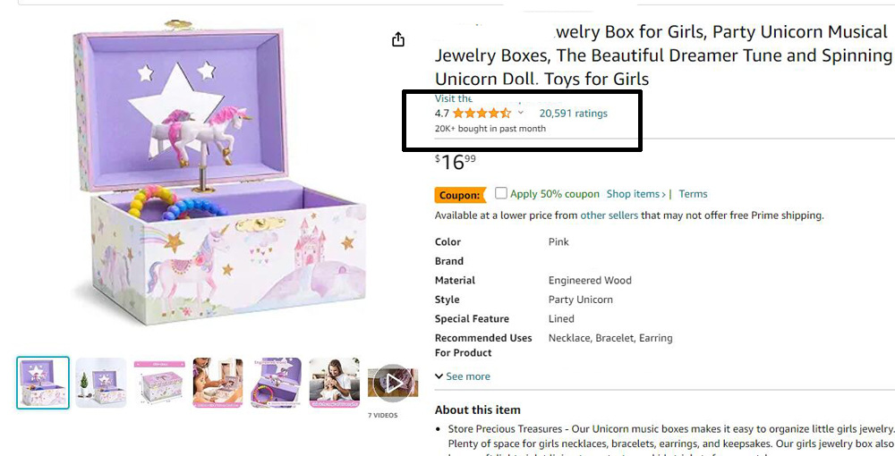Screen dimensions: 895x456
Task: Expand See more product details
Action: (463, 376)
